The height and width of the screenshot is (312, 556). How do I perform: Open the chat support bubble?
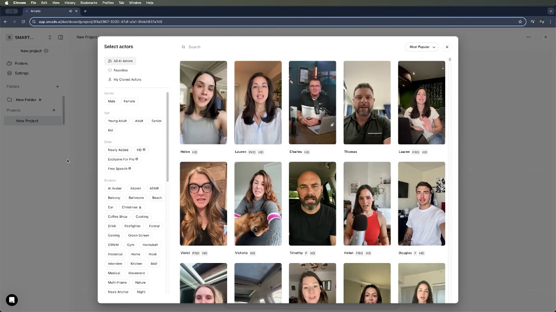pyautogui.click(x=12, y=300)
